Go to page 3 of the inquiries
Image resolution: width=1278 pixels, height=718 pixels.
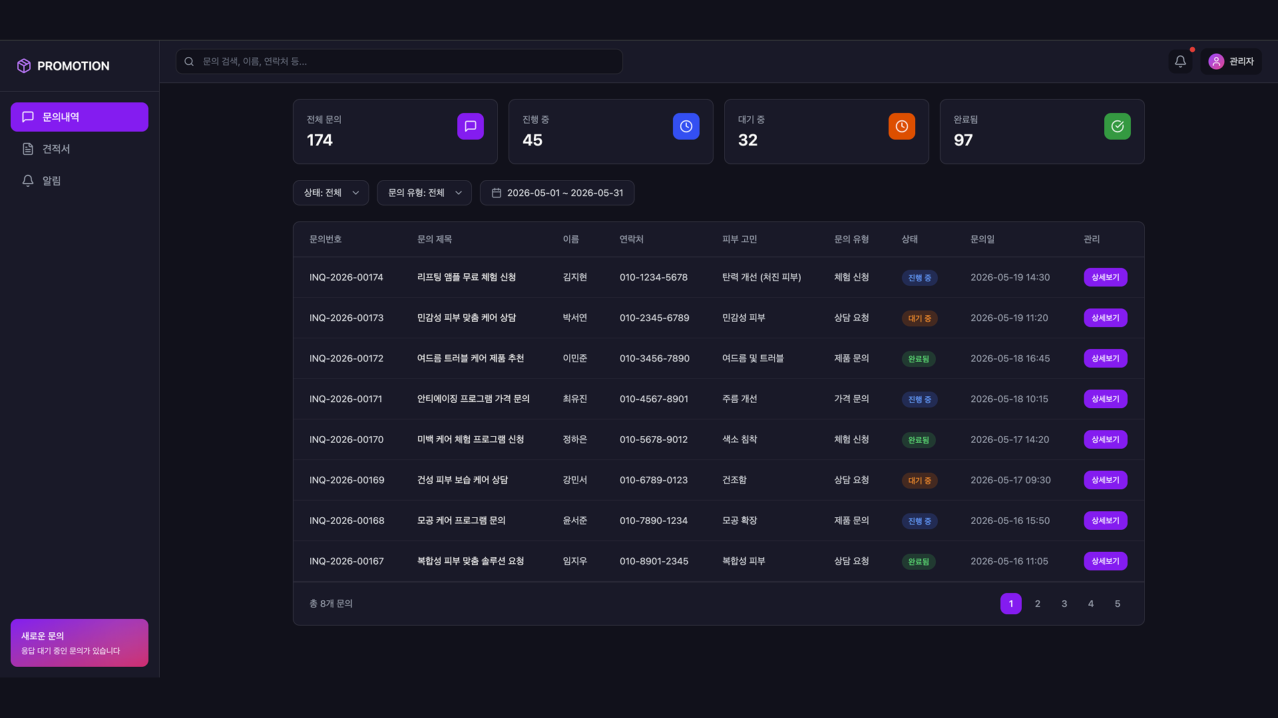point(1064,604)
